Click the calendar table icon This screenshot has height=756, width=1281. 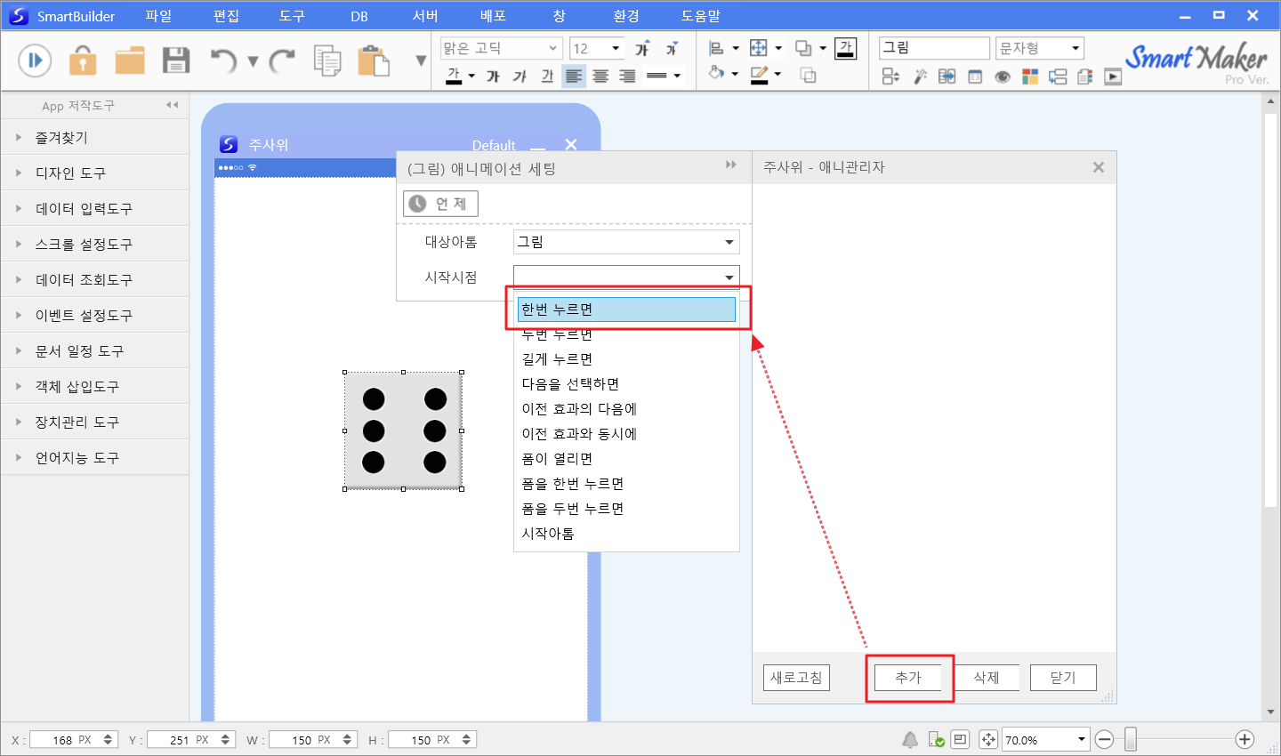[x=975, y=76]
